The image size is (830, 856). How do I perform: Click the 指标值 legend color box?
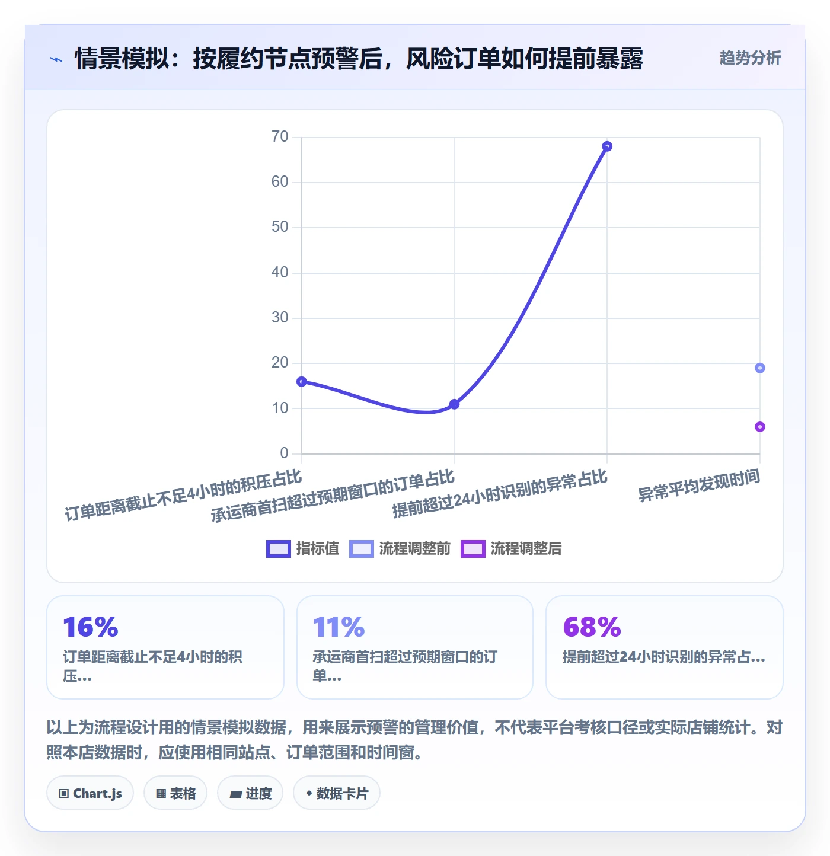tap(279, 549)
